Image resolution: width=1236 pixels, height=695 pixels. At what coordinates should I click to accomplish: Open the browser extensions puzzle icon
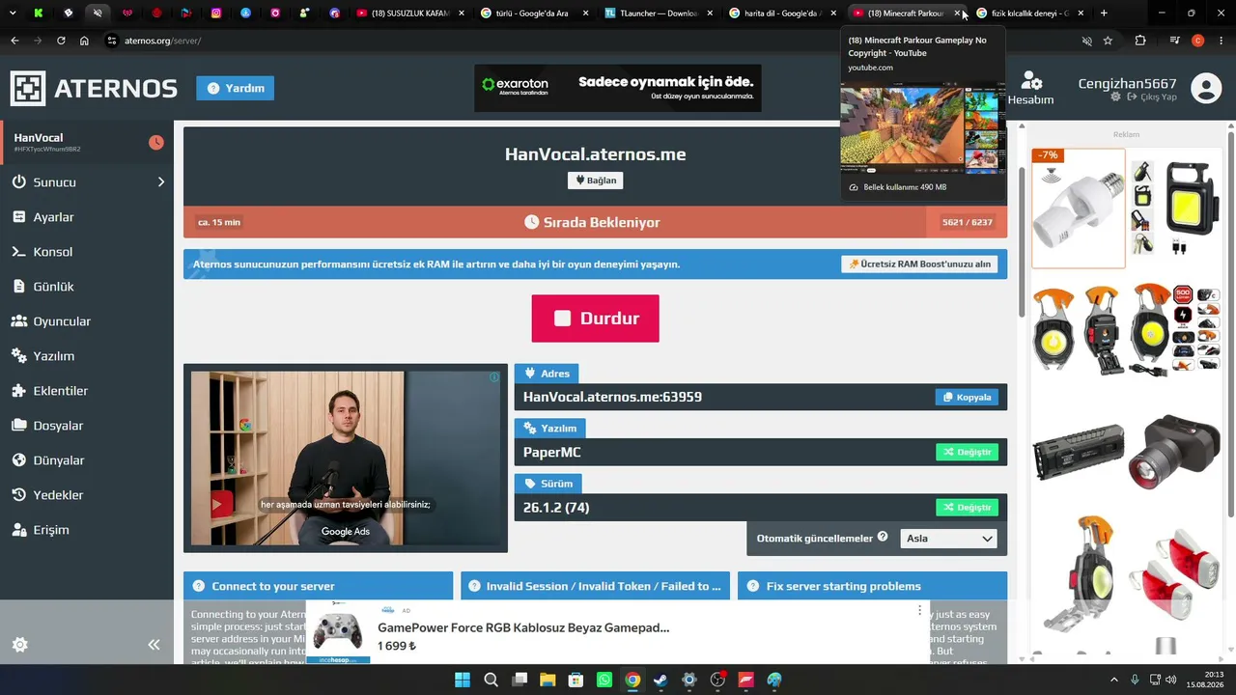(1140, 41)
